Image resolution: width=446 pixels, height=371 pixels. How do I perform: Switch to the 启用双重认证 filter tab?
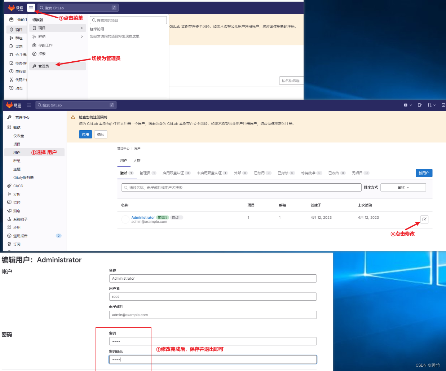(x=176, y=173)
